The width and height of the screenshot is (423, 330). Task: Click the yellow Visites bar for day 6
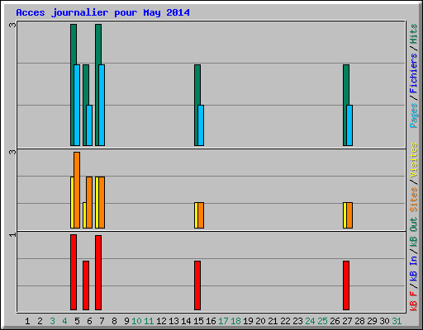point(84,215)
